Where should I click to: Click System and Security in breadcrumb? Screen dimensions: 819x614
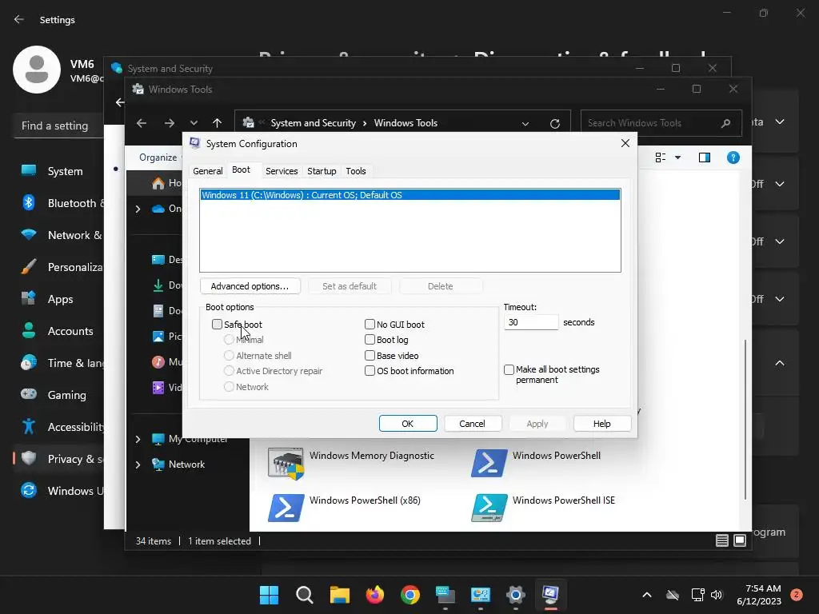(313, 123)
